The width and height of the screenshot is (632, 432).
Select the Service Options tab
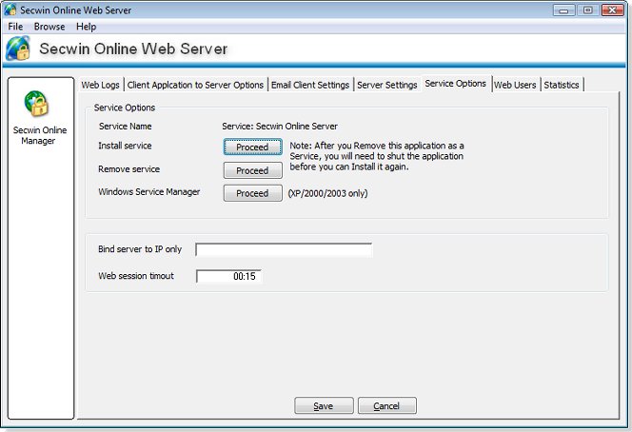click(456, 84)
